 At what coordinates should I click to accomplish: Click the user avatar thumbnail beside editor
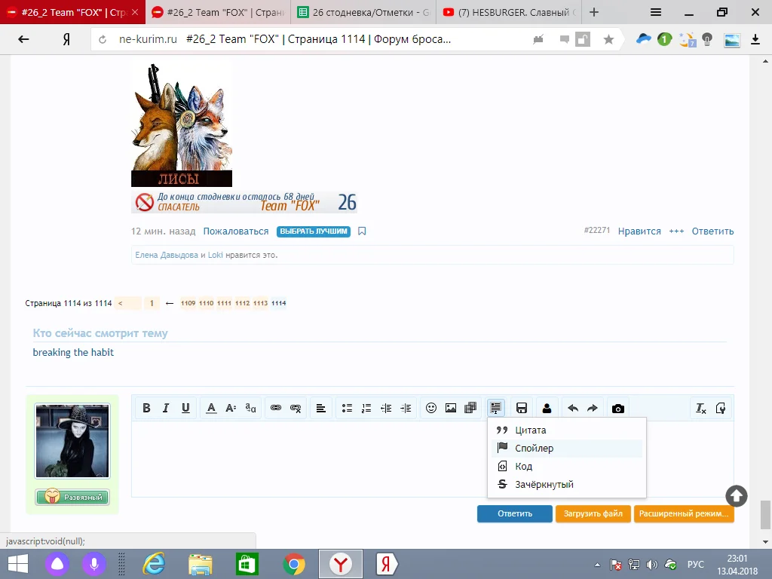click(72, 440)
